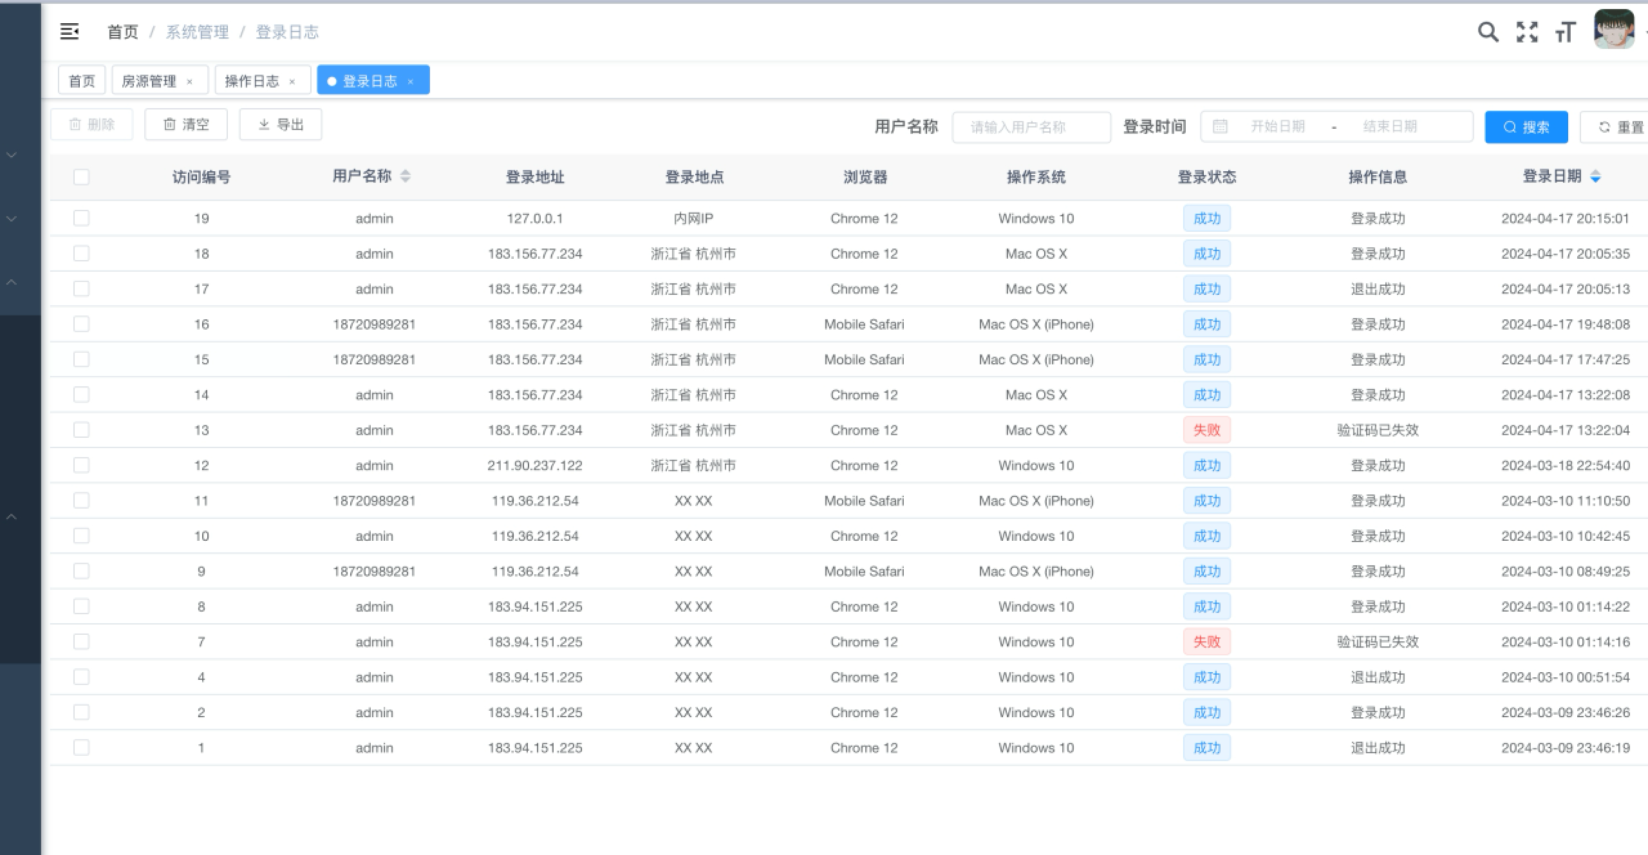1648x855 pixels.
Task: Set the 开始日期 field
Action: point(1277,126)
